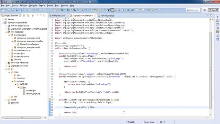Click the green Run toolbar button

pyautogui.click(x=68, y=10)
